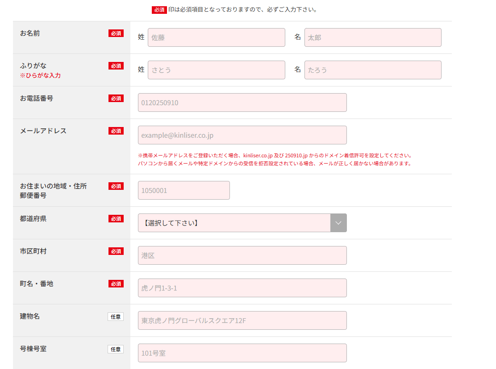Image resolution: width=496 pixels, height=369 pixels.
Task: Open the prefecture (都道府県) dropdown
Action: click(x=234, y=223)
